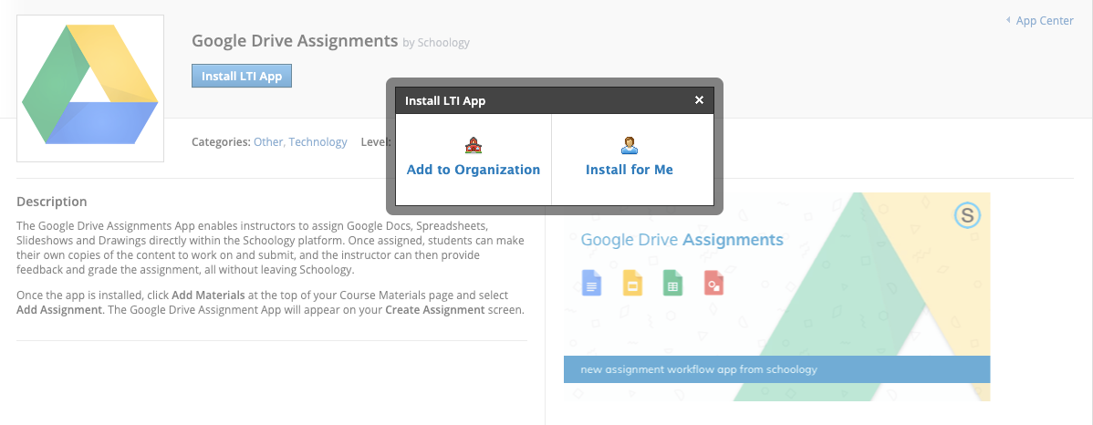Click the Description section heading
Viewport: 1093px width, 425px height.
[x=52, y=202]
